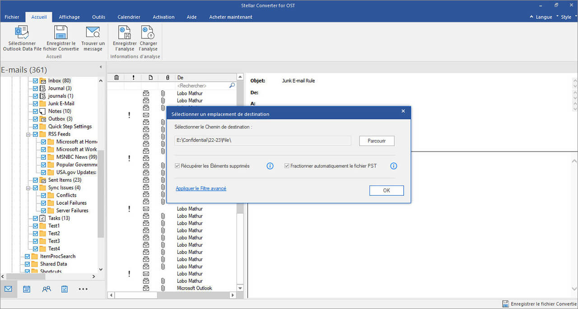Screen dimensions: 578x309
Task: Click the destination path field
Action: (263, 141)
